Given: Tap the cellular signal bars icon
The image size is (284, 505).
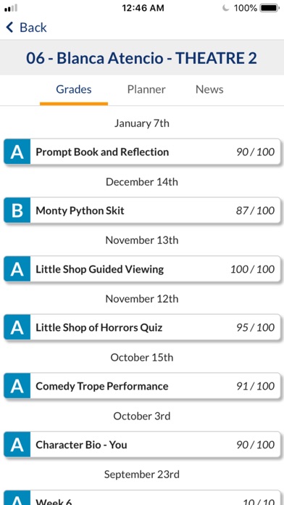Looking at the screenshot, I should click(11, 8).
